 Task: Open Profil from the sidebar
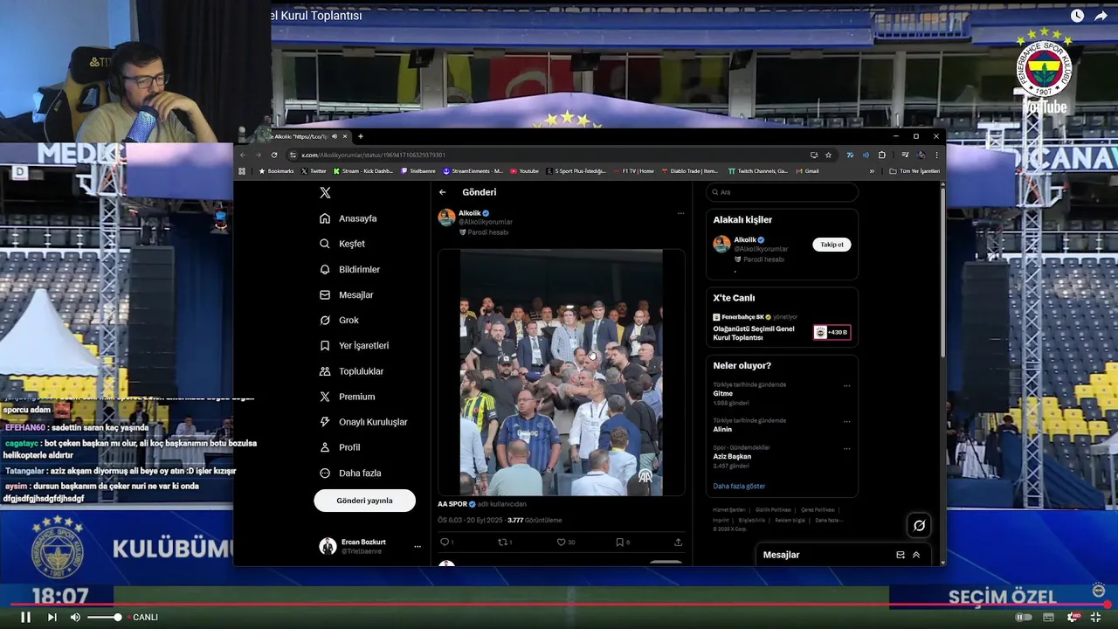(340, 447)
